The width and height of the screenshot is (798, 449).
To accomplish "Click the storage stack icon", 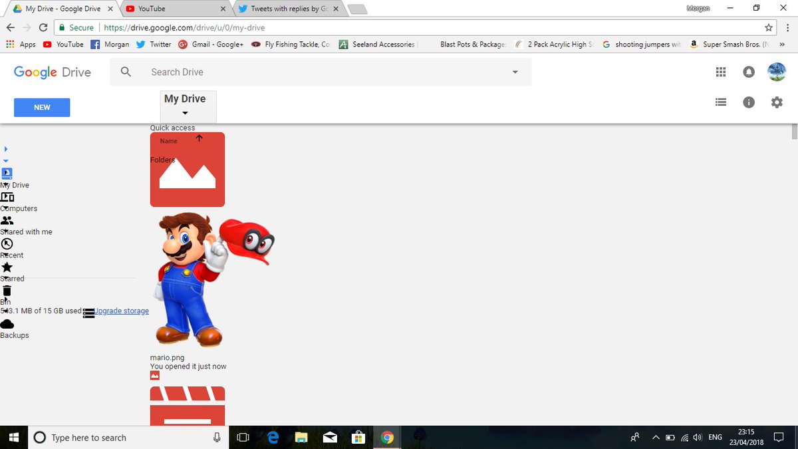I will pyautogui.click(x=88, y=313).
